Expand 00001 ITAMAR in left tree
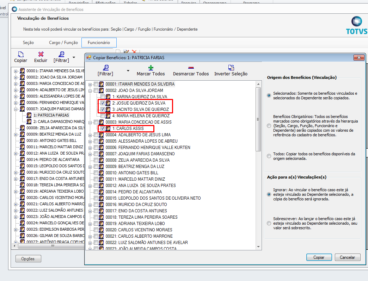Screen dimensions: 368x281 (x=16, y=71)
